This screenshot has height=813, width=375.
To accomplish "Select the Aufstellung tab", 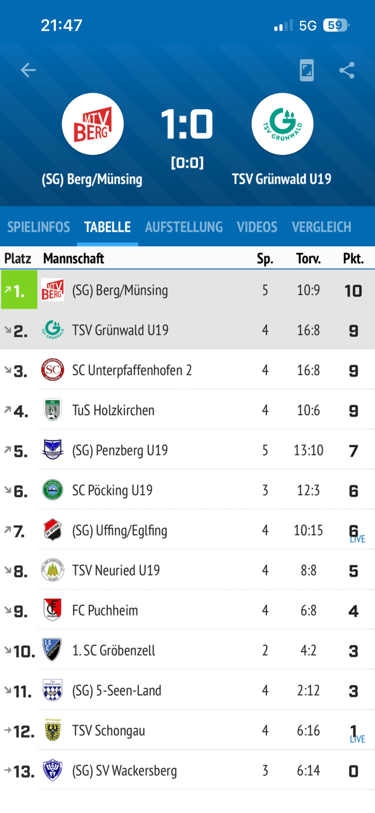I will [x=184, y=227].
